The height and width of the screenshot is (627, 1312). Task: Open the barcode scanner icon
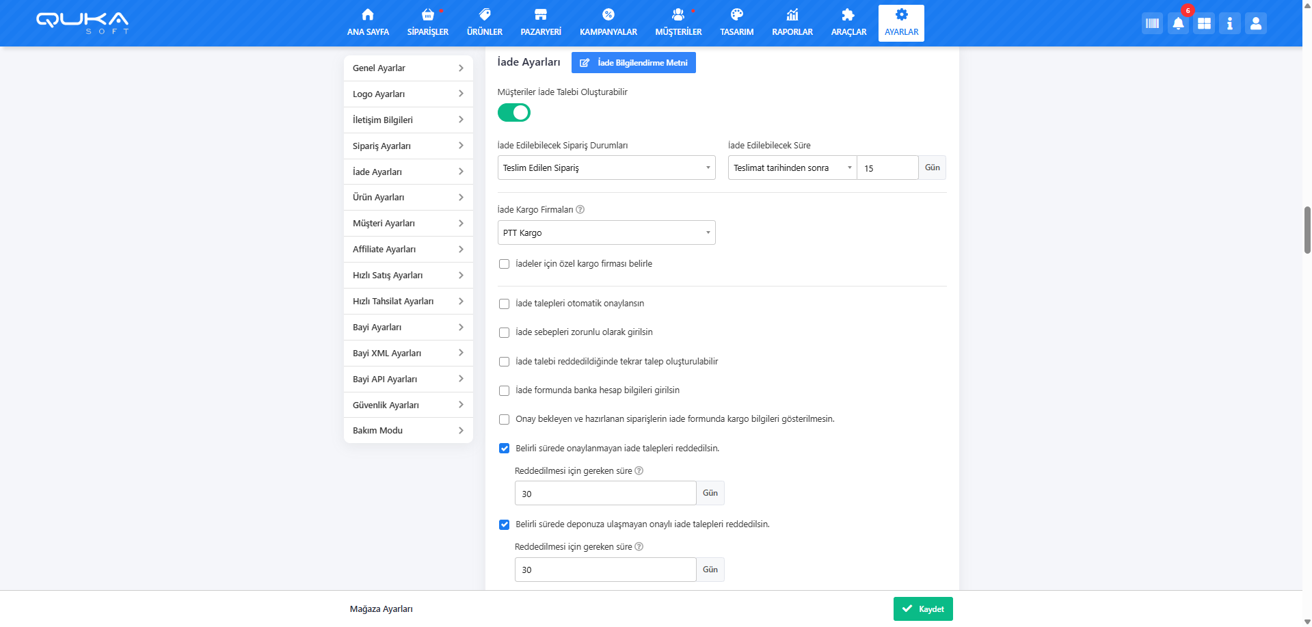click(1152, 23)
